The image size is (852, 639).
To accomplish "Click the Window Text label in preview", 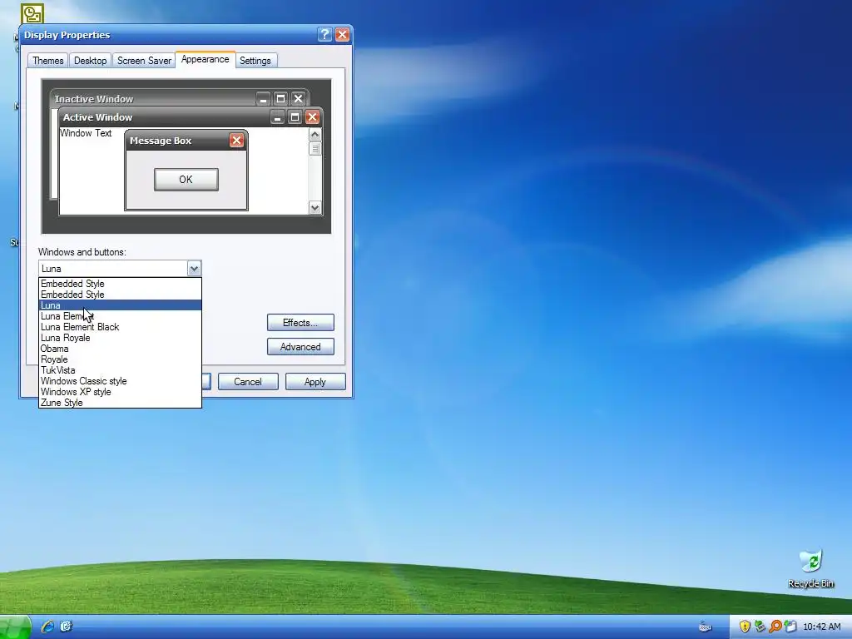I will [86, 133].
